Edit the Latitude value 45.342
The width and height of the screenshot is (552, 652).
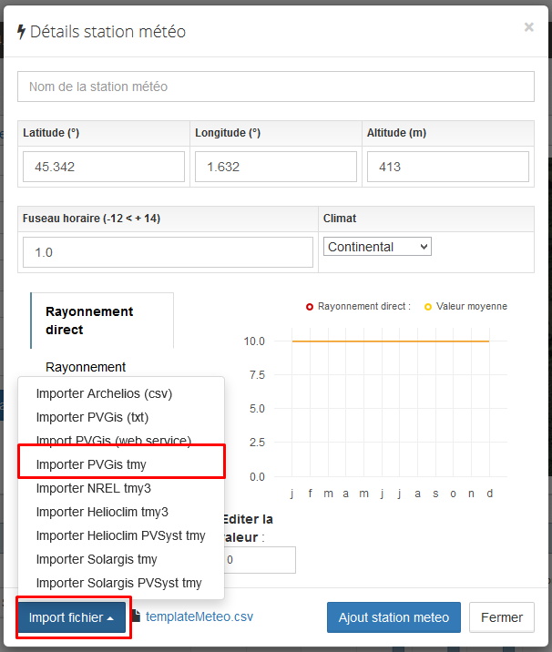point(104,167)
